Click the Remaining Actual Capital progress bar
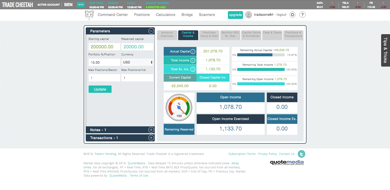The height and width of the screenshot is (190, 390). point(261,55)
